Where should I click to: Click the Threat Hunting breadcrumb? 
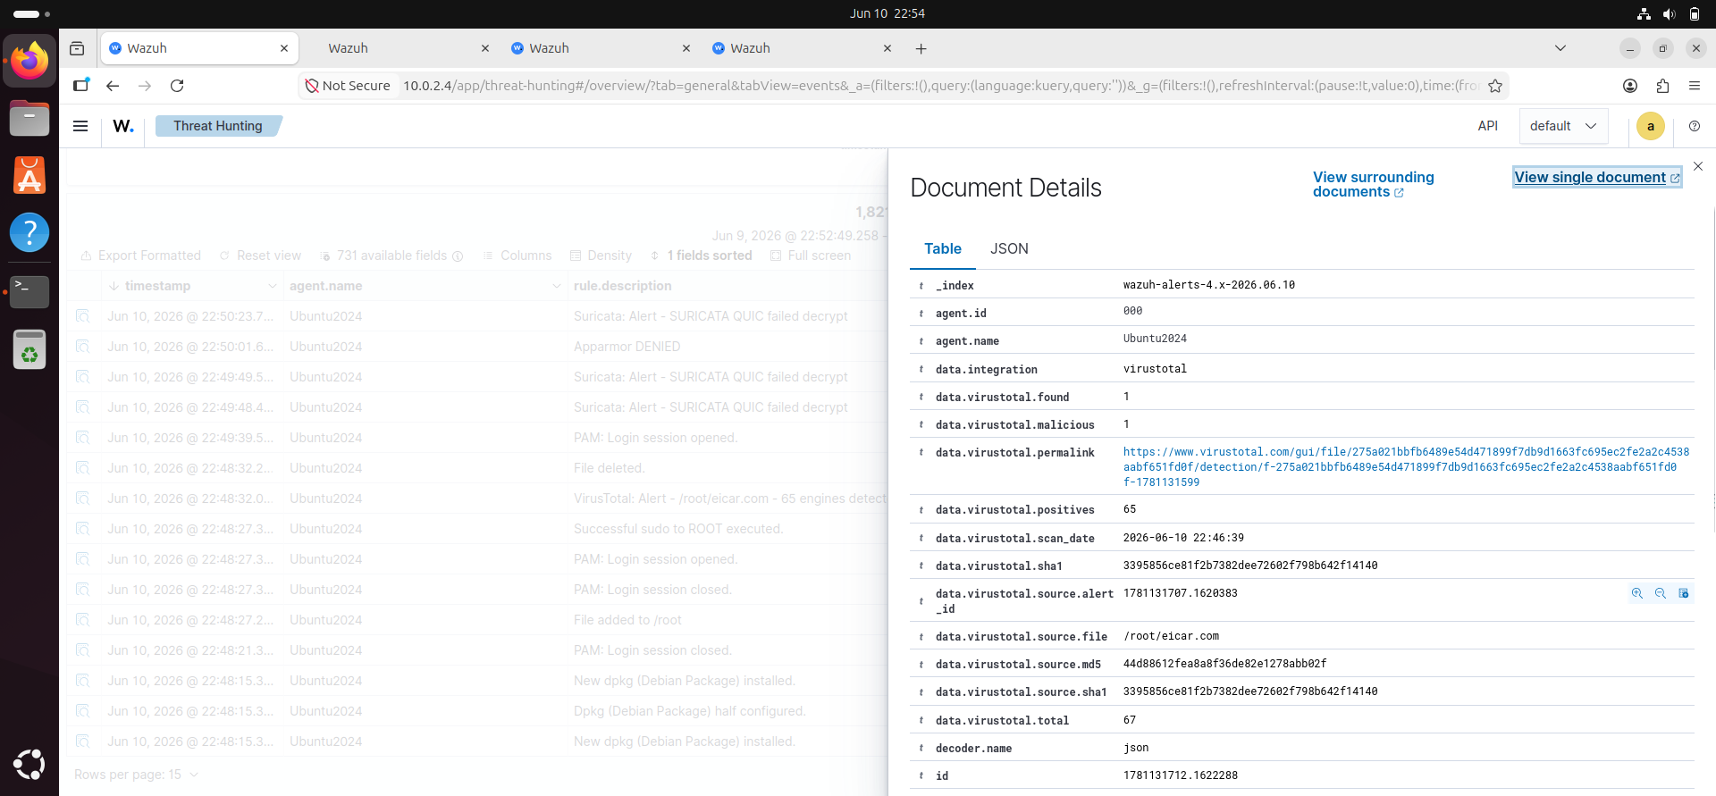pos(218,126)
